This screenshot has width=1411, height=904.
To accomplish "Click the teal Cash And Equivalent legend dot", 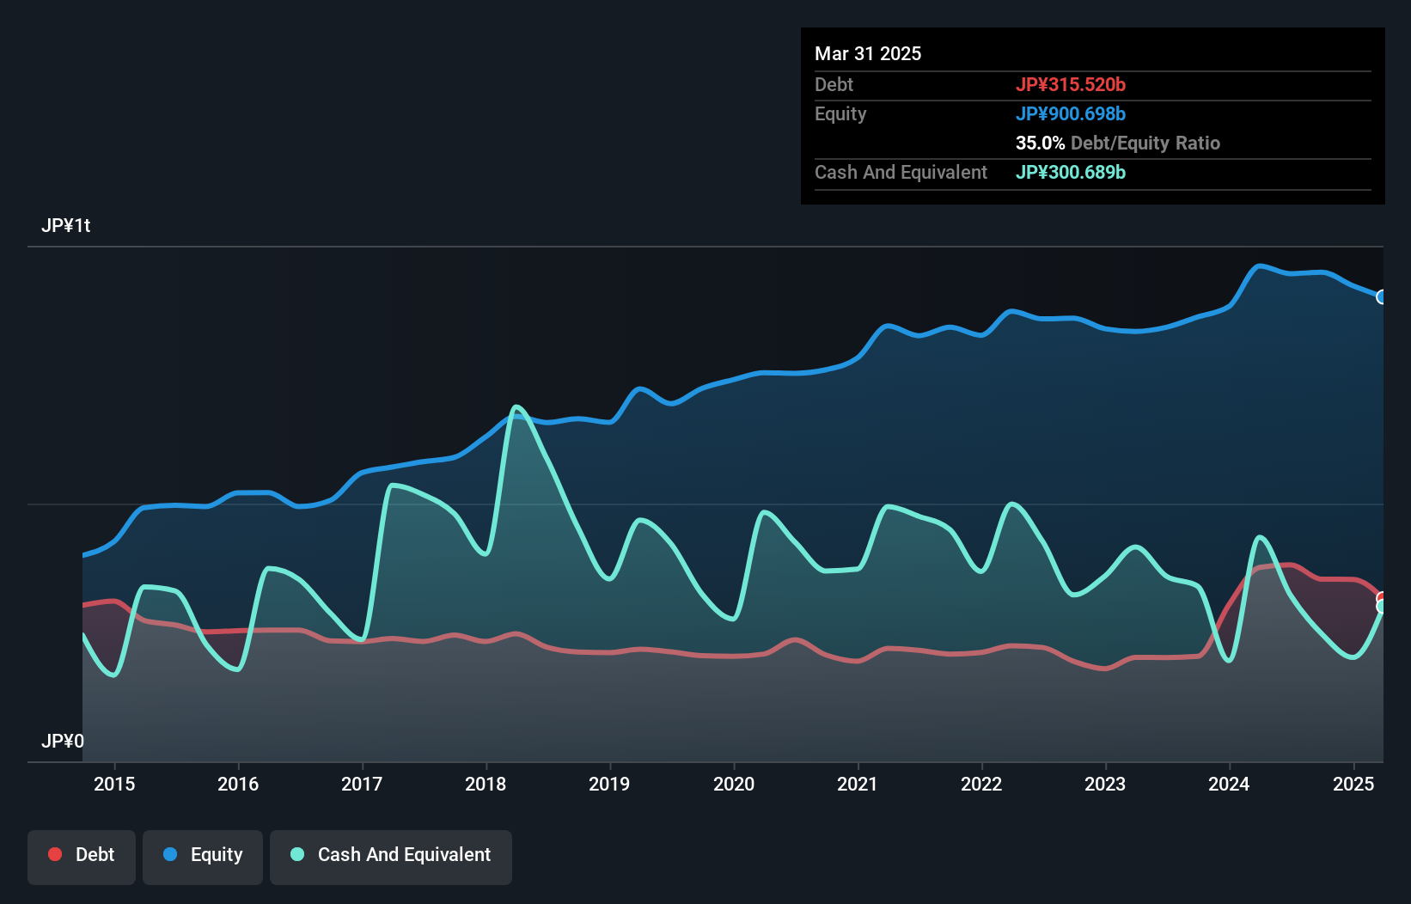I will [297, 854].
